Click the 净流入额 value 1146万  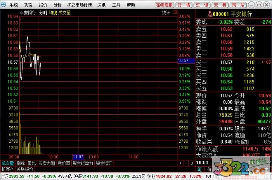click(x=250, y=149)
